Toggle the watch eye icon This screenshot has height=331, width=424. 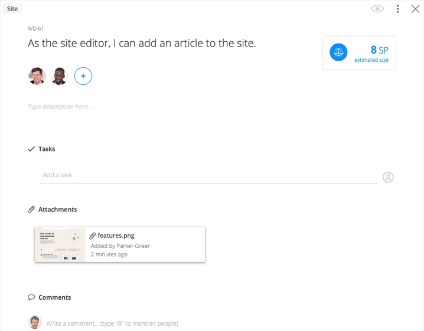(x=377, y=9)
